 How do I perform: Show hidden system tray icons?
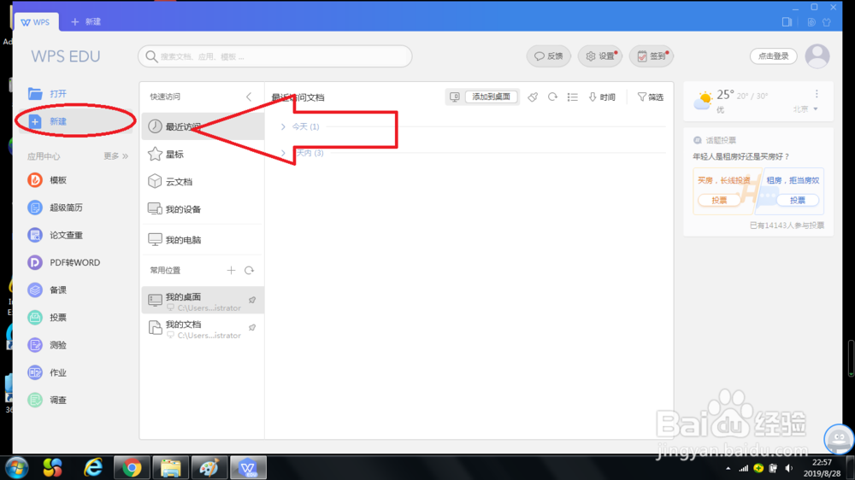click(x=728, y=468)
